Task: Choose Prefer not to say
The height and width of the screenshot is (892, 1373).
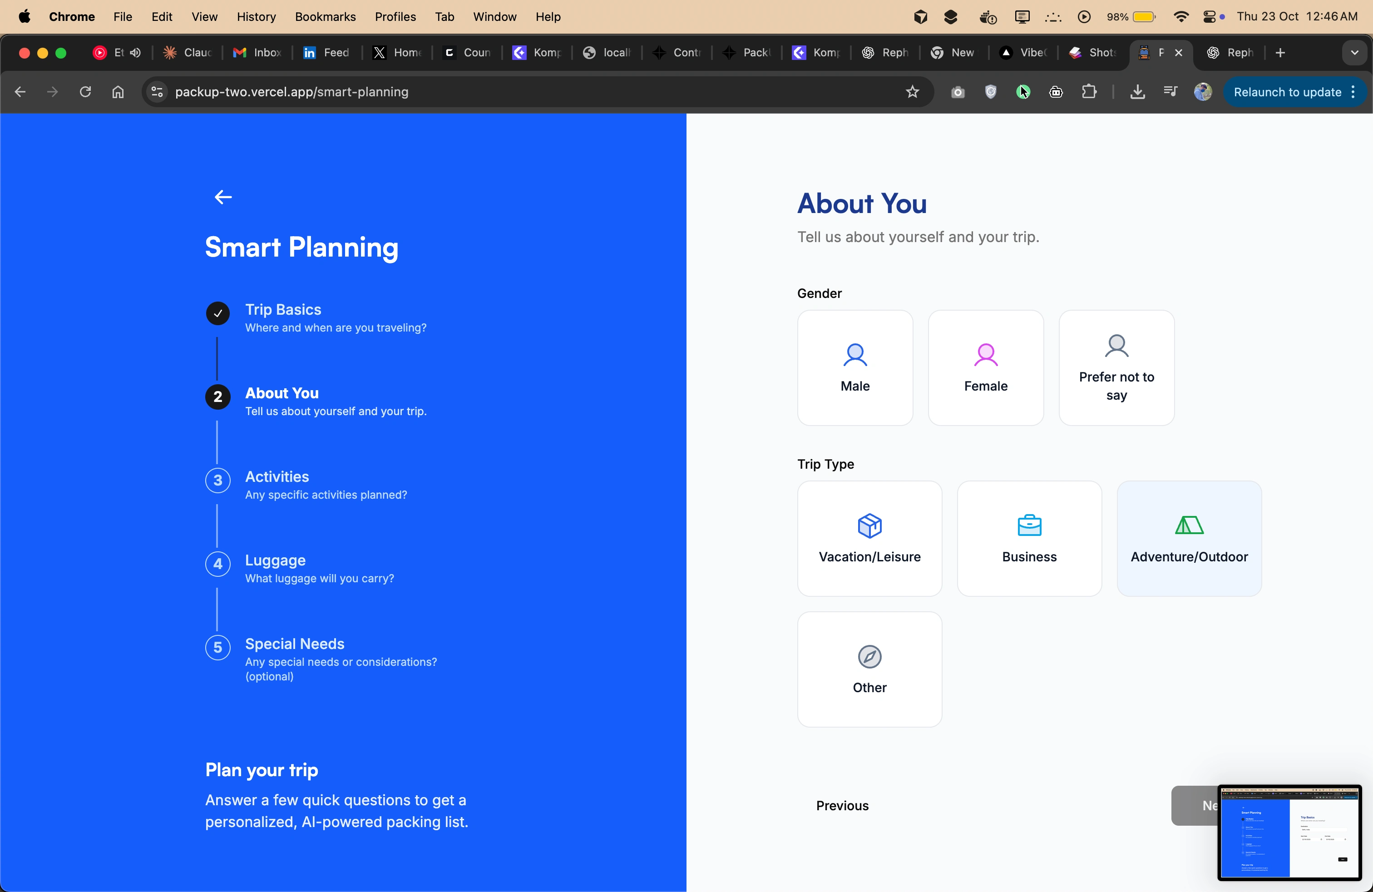Action: point(1116,367)
